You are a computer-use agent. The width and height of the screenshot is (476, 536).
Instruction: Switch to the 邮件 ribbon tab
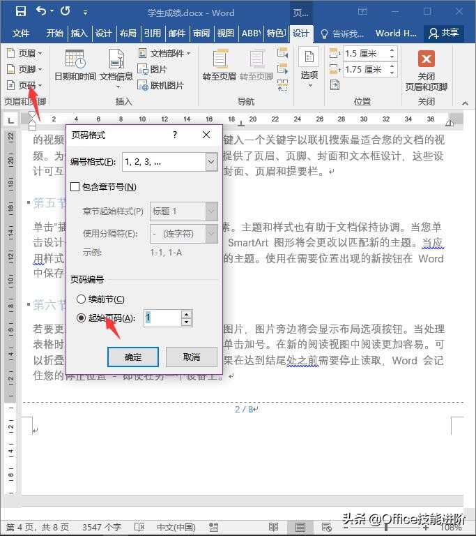[177, 33]
